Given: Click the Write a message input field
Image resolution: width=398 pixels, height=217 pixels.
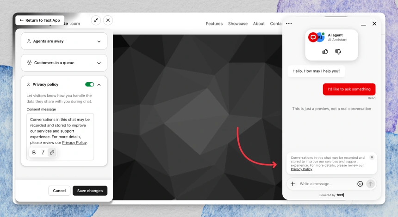Looking at the screenshot, I should (x=327, y=184).
